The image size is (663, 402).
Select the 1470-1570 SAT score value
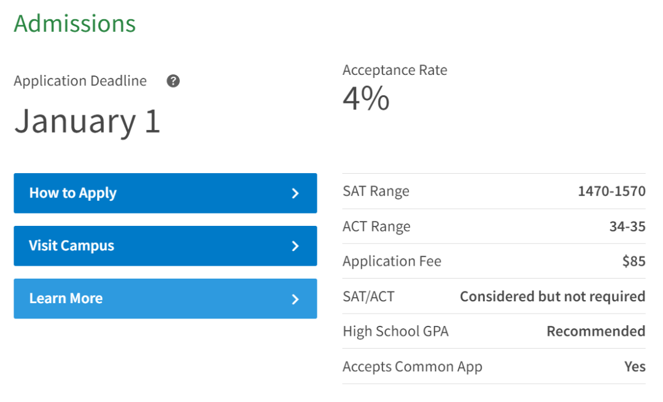[x=611, y=191]
